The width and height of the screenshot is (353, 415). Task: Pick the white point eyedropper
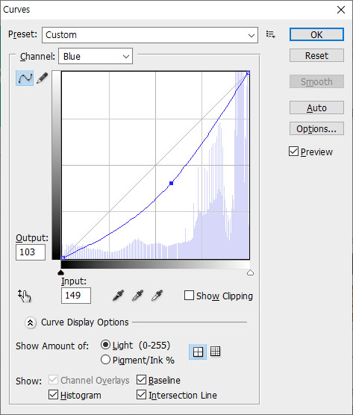(157, 296)
